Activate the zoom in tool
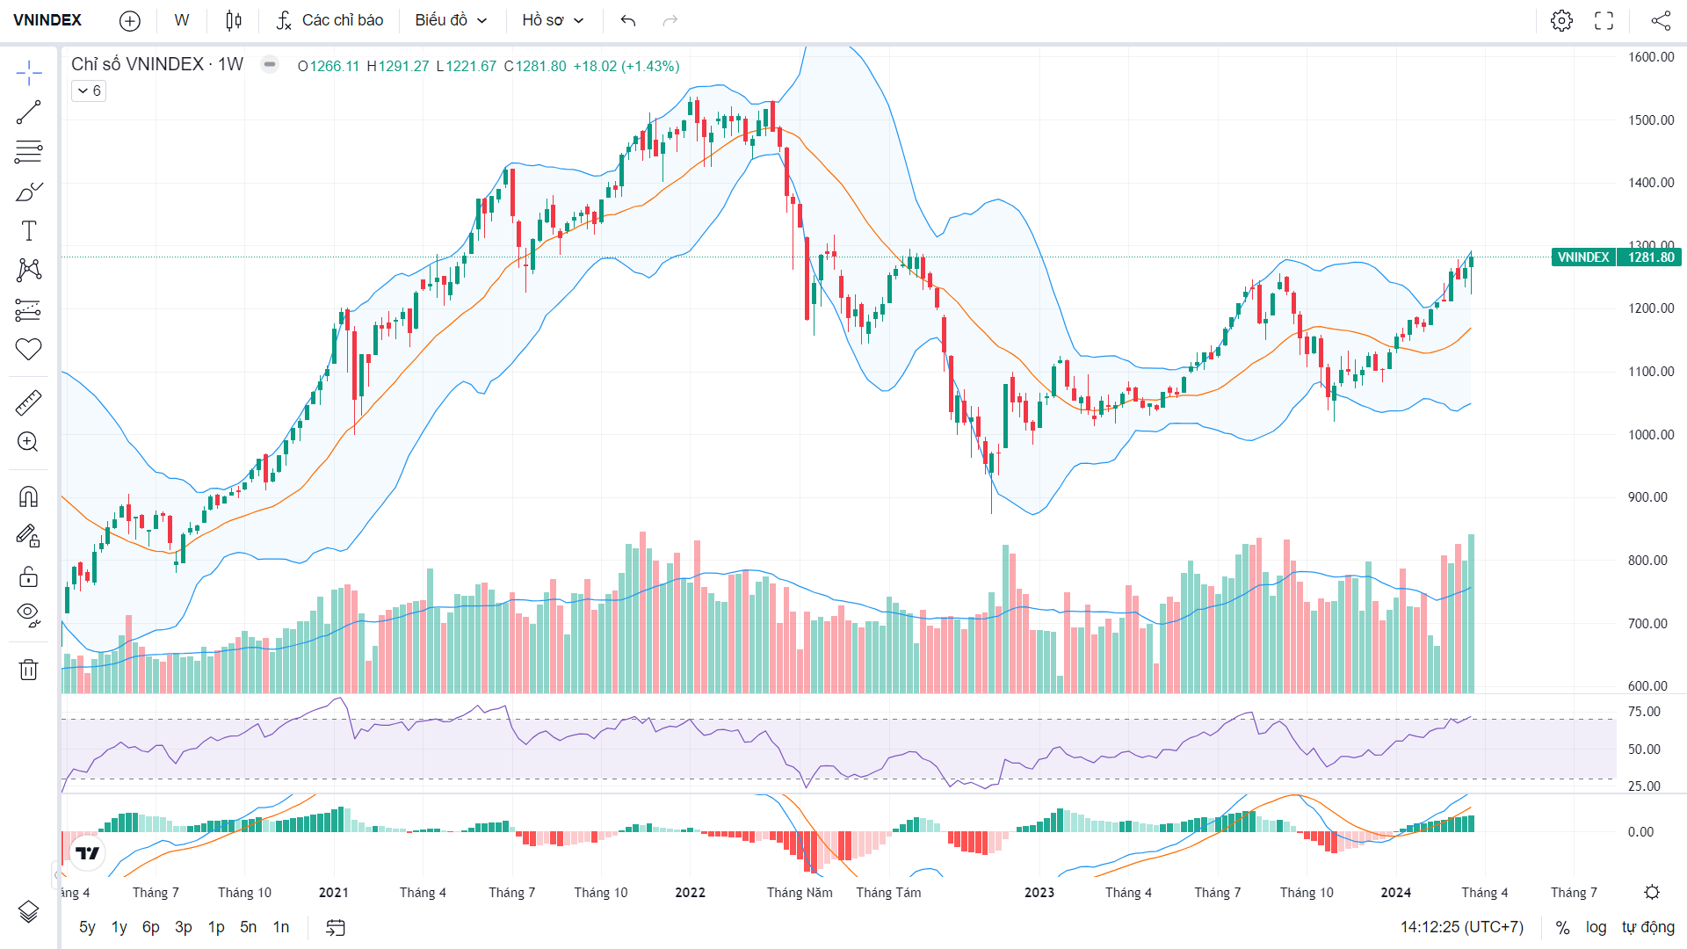 [29, 442]
